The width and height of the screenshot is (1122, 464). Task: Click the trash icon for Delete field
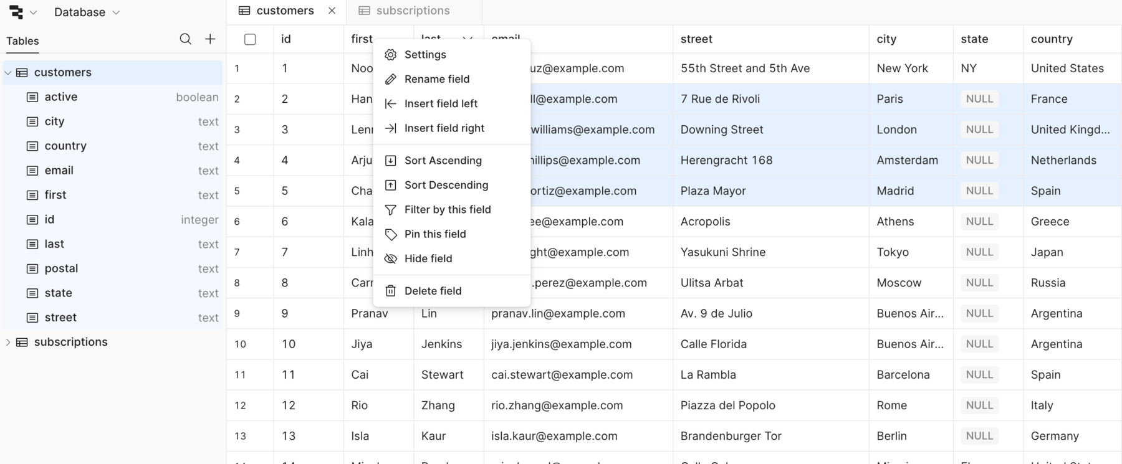391,291
